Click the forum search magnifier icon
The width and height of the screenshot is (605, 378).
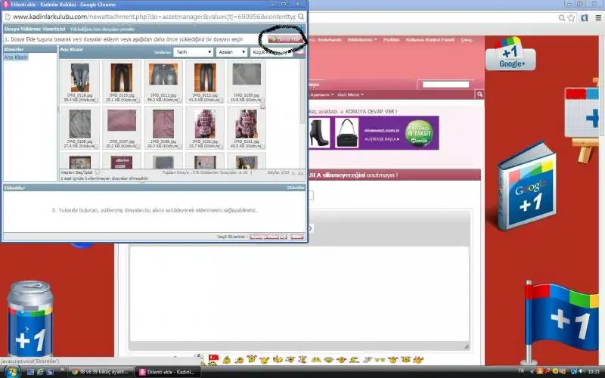point(479,94)
